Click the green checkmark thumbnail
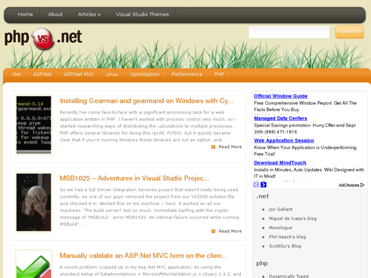 tap(34, 264)
